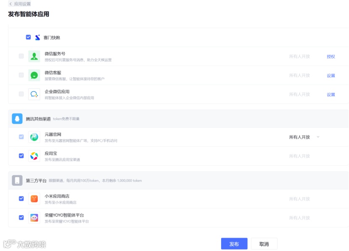The image size is (349, 251).
Task: Click the 企业微信应用 bubble icon
Action: pyautogui.click(x=34, y=94)
